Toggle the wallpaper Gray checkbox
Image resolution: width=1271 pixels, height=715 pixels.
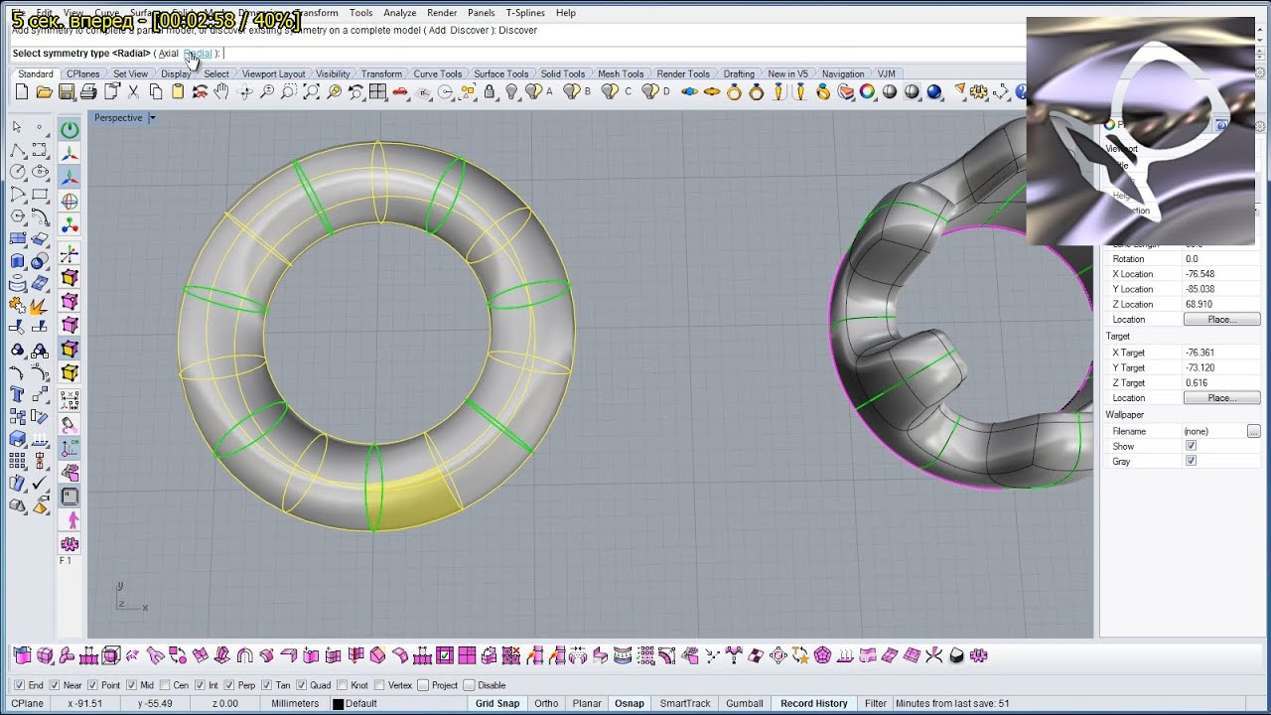[1191, 461]
